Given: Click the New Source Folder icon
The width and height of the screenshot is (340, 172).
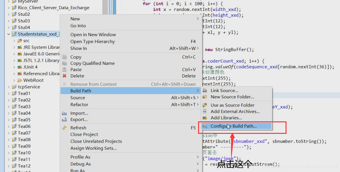Looking at the screenshot, I should coord(205,97).
